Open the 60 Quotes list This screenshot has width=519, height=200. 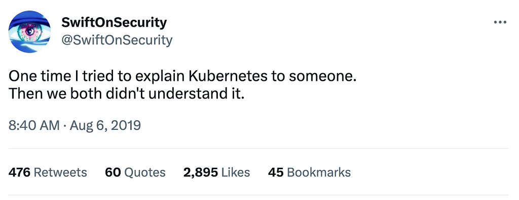click(x=135, y=172)
